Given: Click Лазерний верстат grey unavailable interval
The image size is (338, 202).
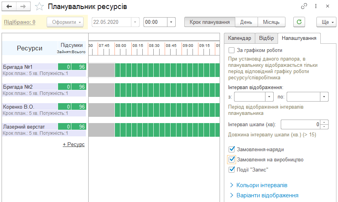Looking at the screenshot, I should [102, 130].
